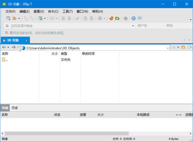Screen dimensions: 193x142
Task: Click the green Xftp icon in toolbar
Action: [x=117, y=18]
